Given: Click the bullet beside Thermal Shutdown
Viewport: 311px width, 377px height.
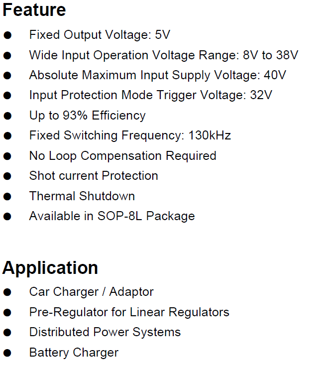Looking at the screenshot, I should [7, 196].
